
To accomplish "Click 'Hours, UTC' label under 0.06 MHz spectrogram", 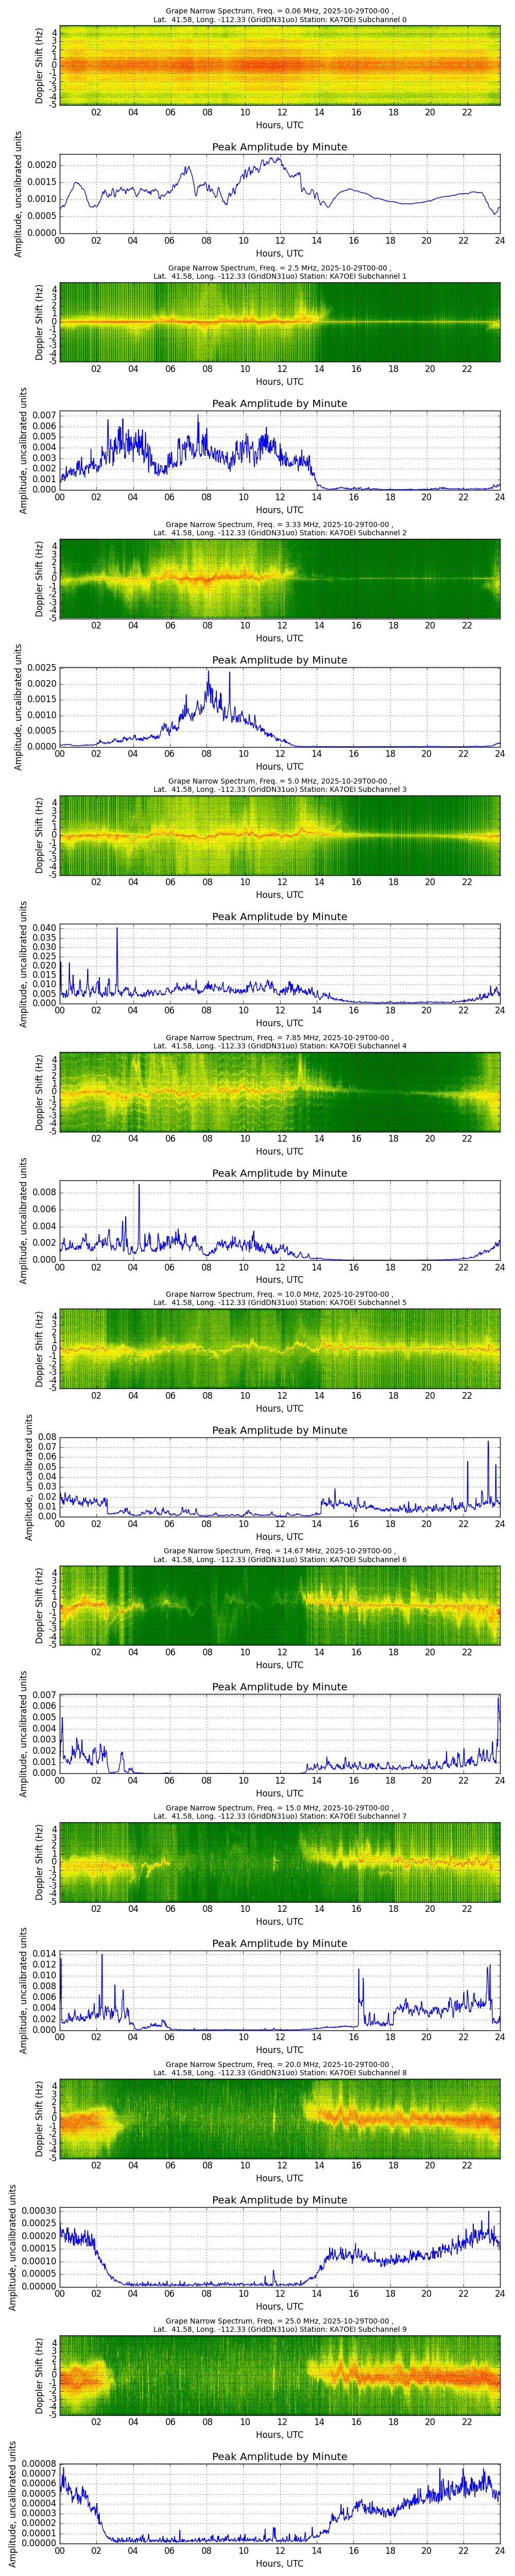I will coord(280,126).
